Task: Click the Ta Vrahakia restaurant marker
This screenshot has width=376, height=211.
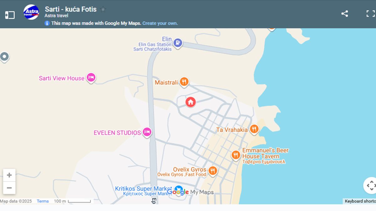Action: click(x=254, y=129)
